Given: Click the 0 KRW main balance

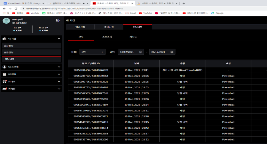Looking at the screenshot, I should 18,30.
